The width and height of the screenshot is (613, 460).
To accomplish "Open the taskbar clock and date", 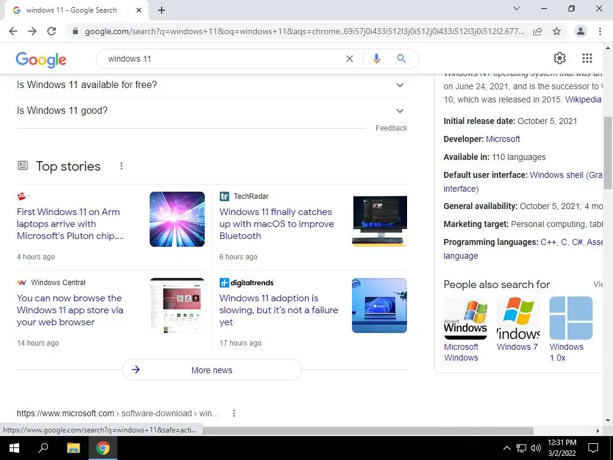I will point(562,448).
